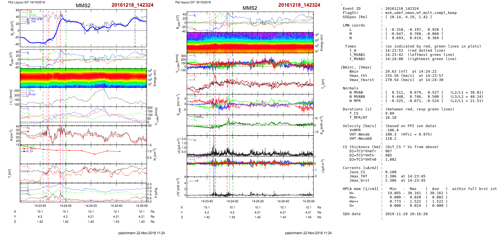Click the red 20161218_142324 title above right plot

pyautogui.click(x=299, y=5)
